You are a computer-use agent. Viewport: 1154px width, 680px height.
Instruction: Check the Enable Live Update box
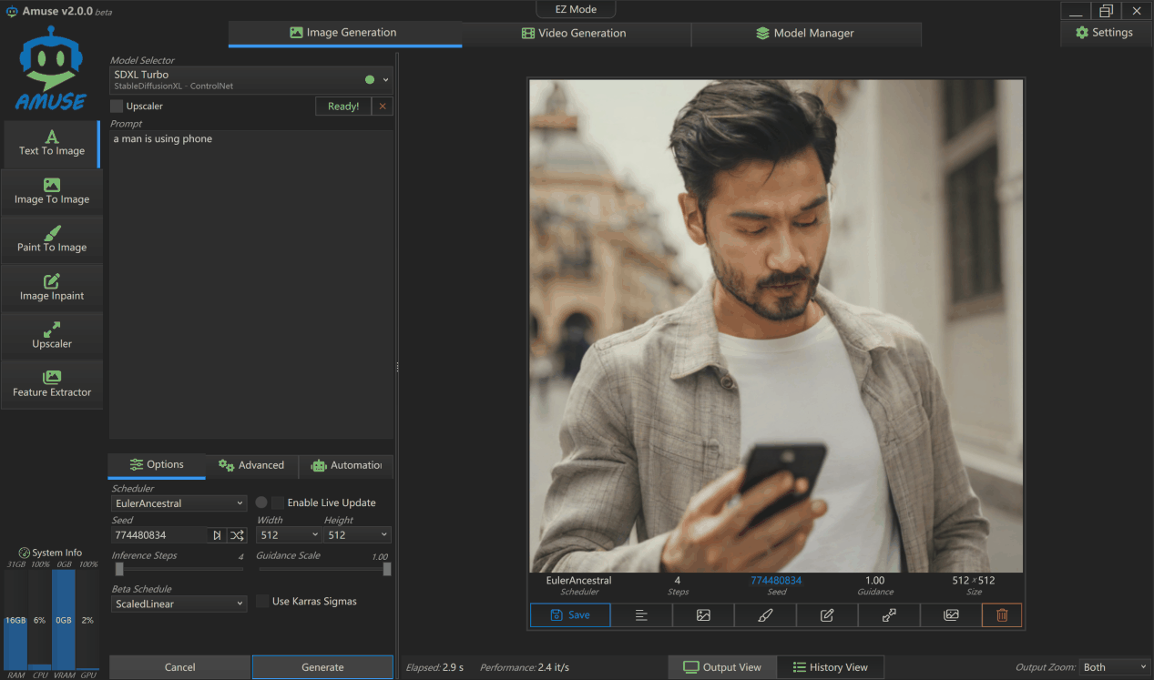click(x=278, y=502)
